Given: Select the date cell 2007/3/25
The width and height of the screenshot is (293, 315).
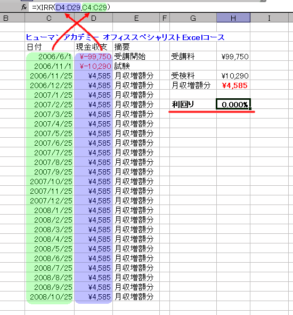Looking at the screenshot, I should (50, 114).
